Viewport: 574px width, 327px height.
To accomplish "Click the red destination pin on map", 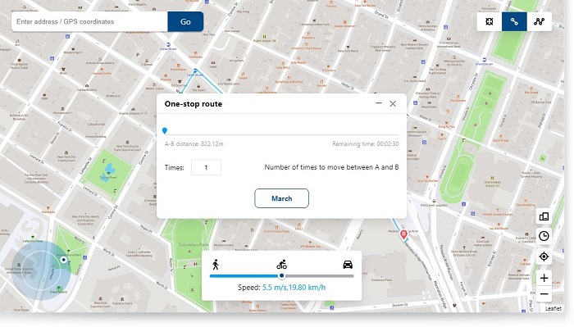I will pos(403,234).
